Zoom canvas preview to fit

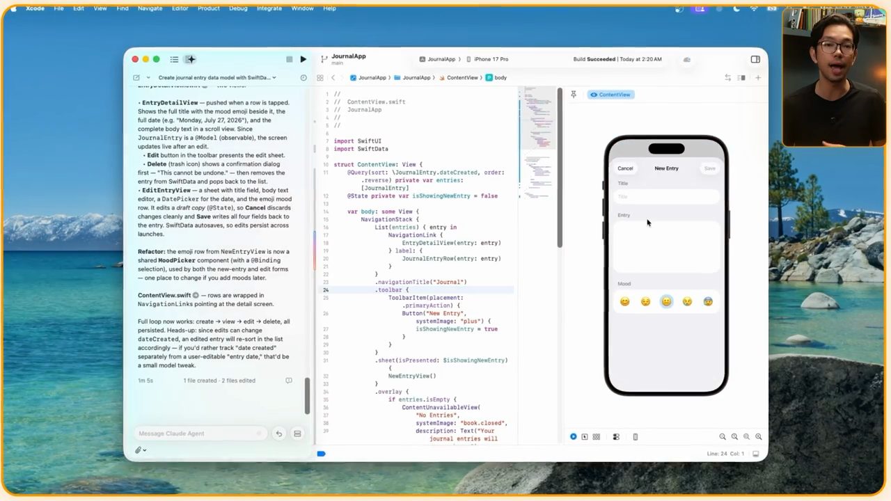click(x=746, y=437)
